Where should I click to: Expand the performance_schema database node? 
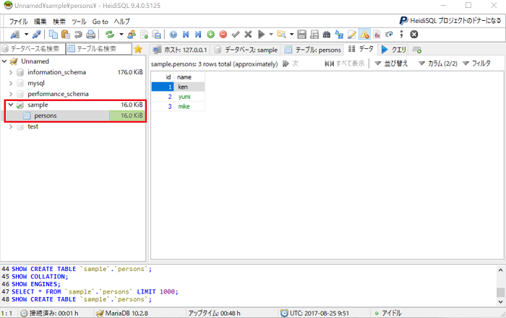pos(11,94)
